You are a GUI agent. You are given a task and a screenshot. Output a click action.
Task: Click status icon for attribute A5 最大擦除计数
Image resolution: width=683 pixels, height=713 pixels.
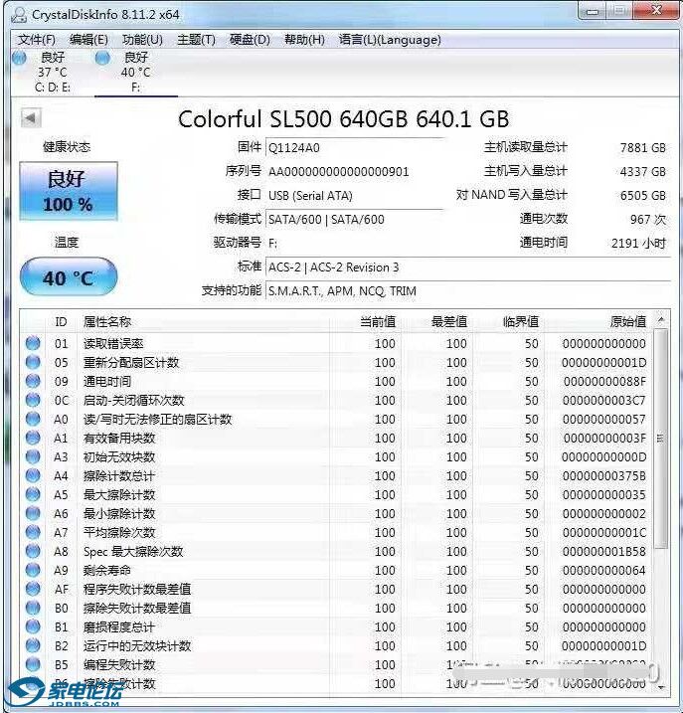tap(33, 494)
